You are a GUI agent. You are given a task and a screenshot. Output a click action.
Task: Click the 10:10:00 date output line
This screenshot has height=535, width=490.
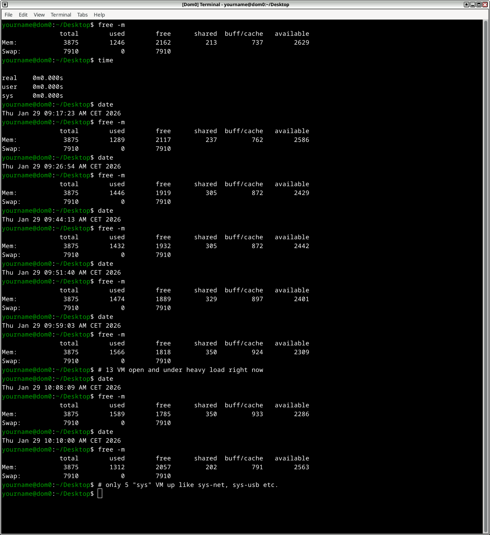[61, 441]
